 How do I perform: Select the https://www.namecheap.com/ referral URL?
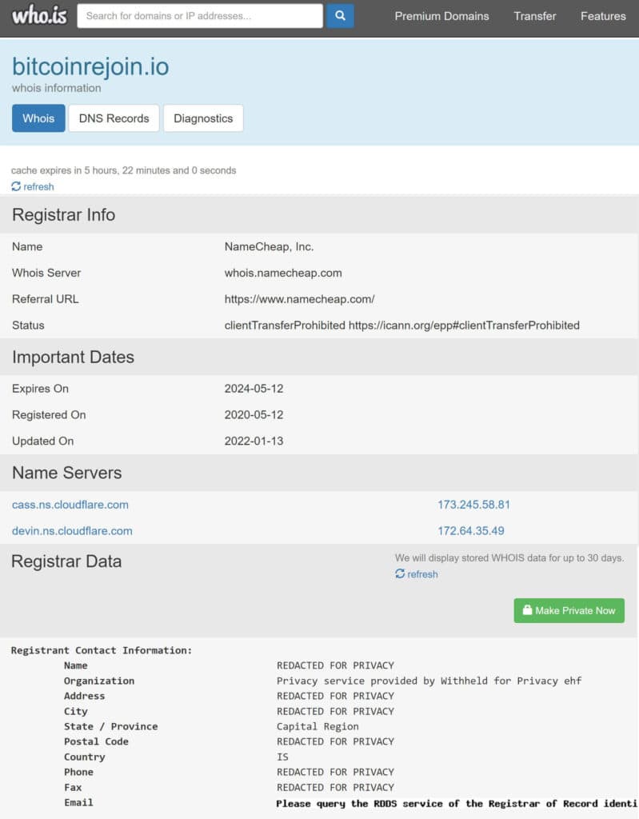pos(299,299)
